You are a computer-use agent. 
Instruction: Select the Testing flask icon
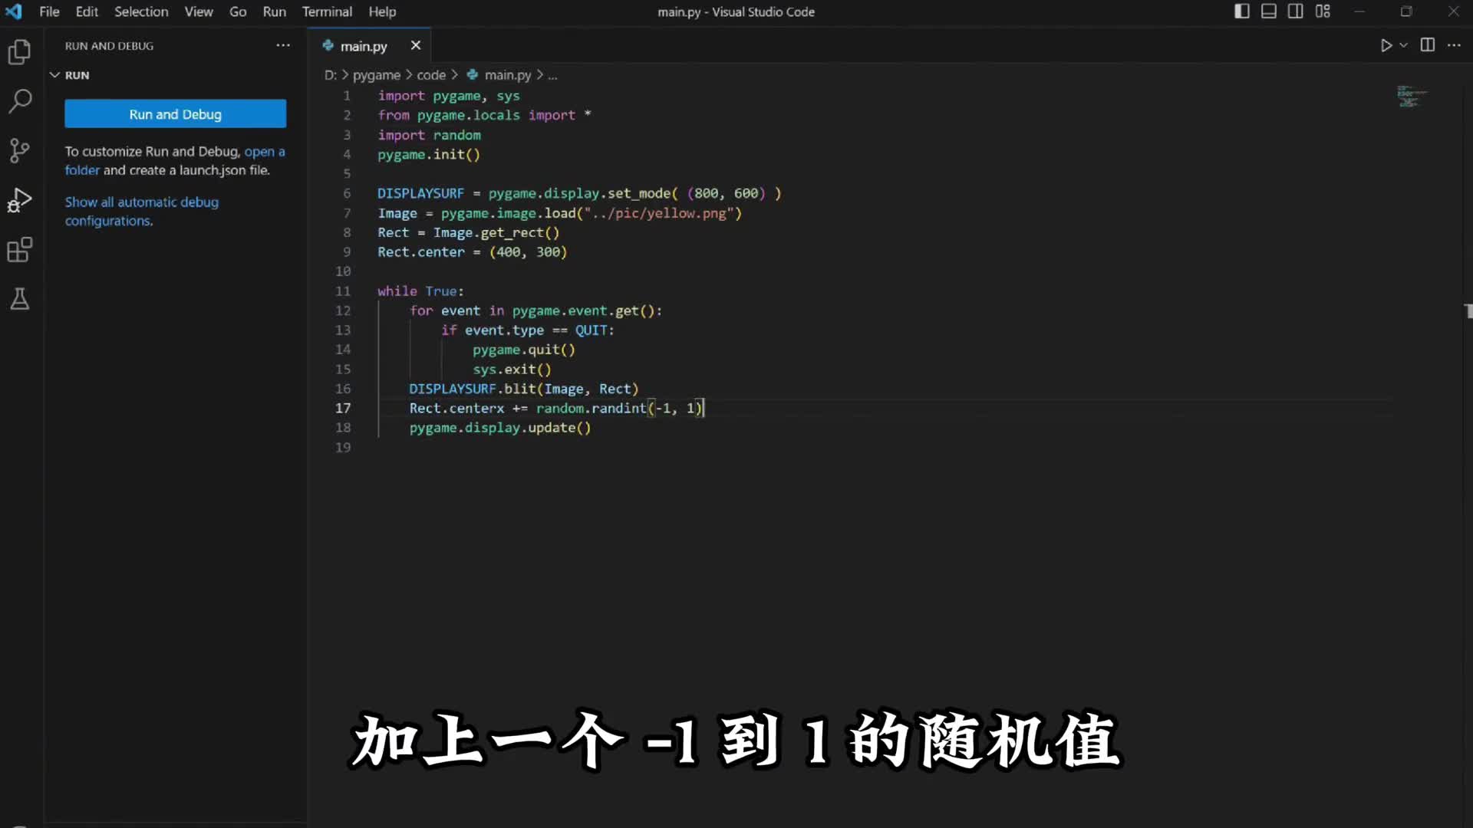[19, 299]
